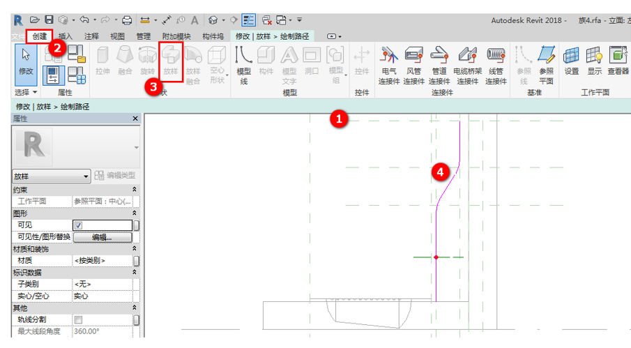Screen dimensions: 631x348
Task: Collapse the Graphics (图形) section
Action: [135, 213]
